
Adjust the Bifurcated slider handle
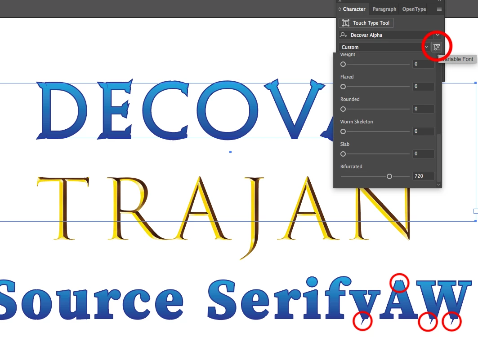tap(389, 176)
